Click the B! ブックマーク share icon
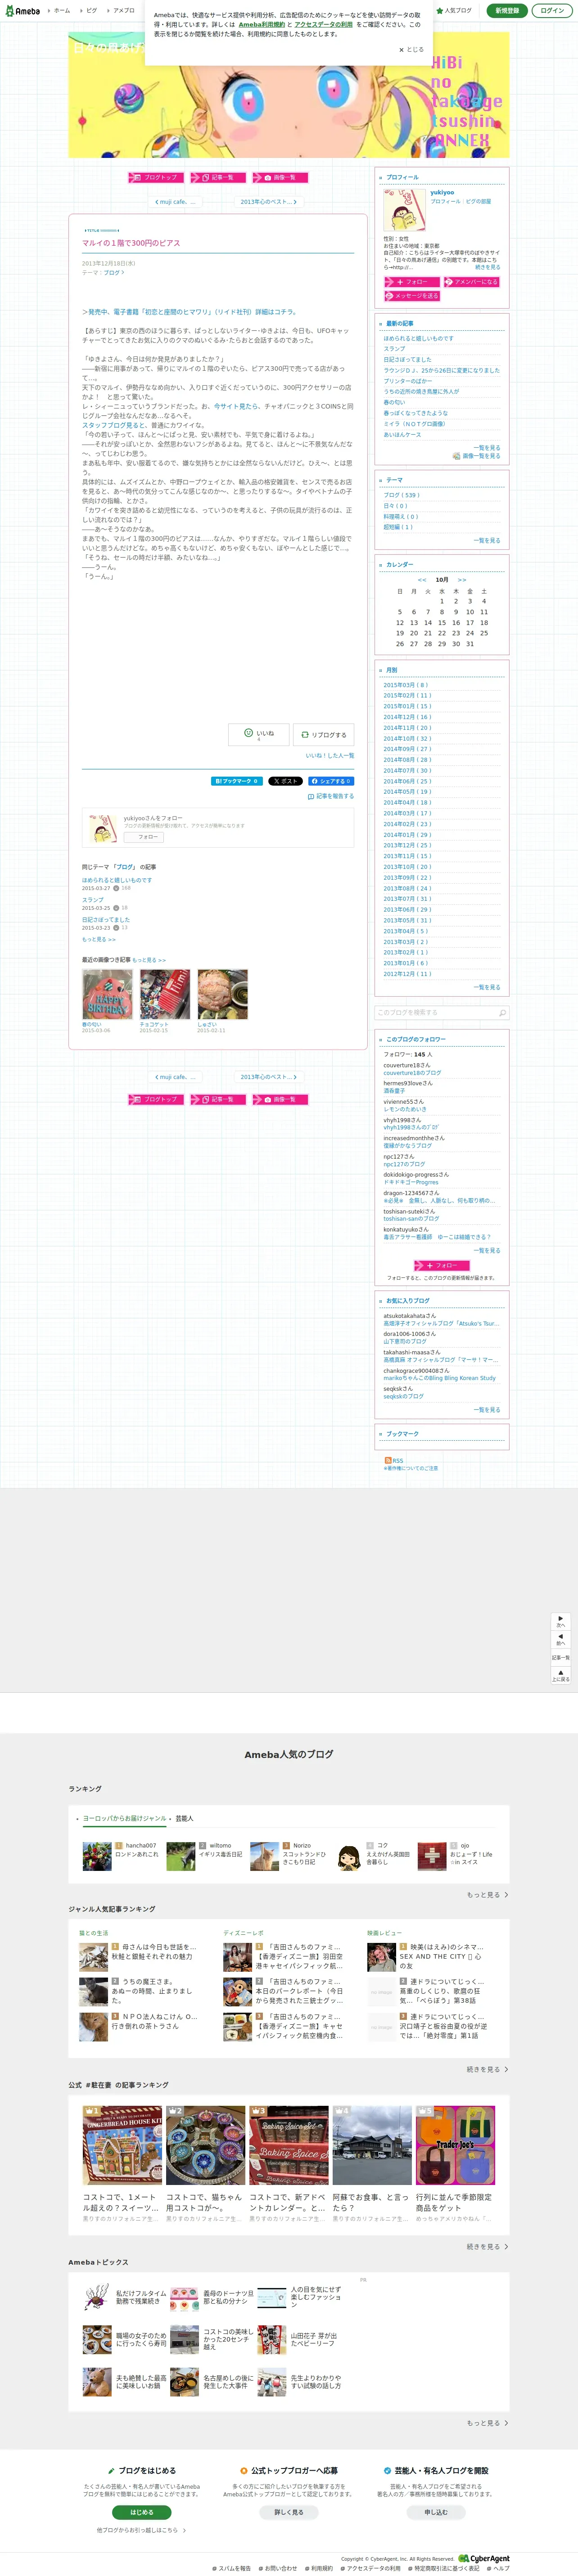The image size is (578, 2576). [x=237, y=781]
